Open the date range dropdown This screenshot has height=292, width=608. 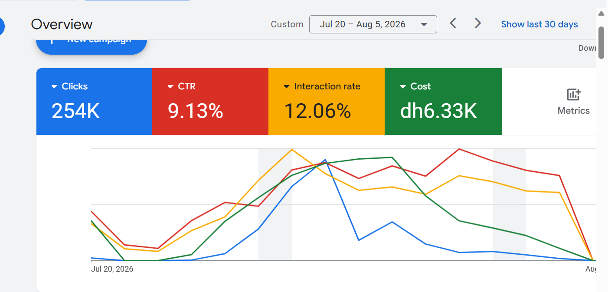click(x=373, y=24)
